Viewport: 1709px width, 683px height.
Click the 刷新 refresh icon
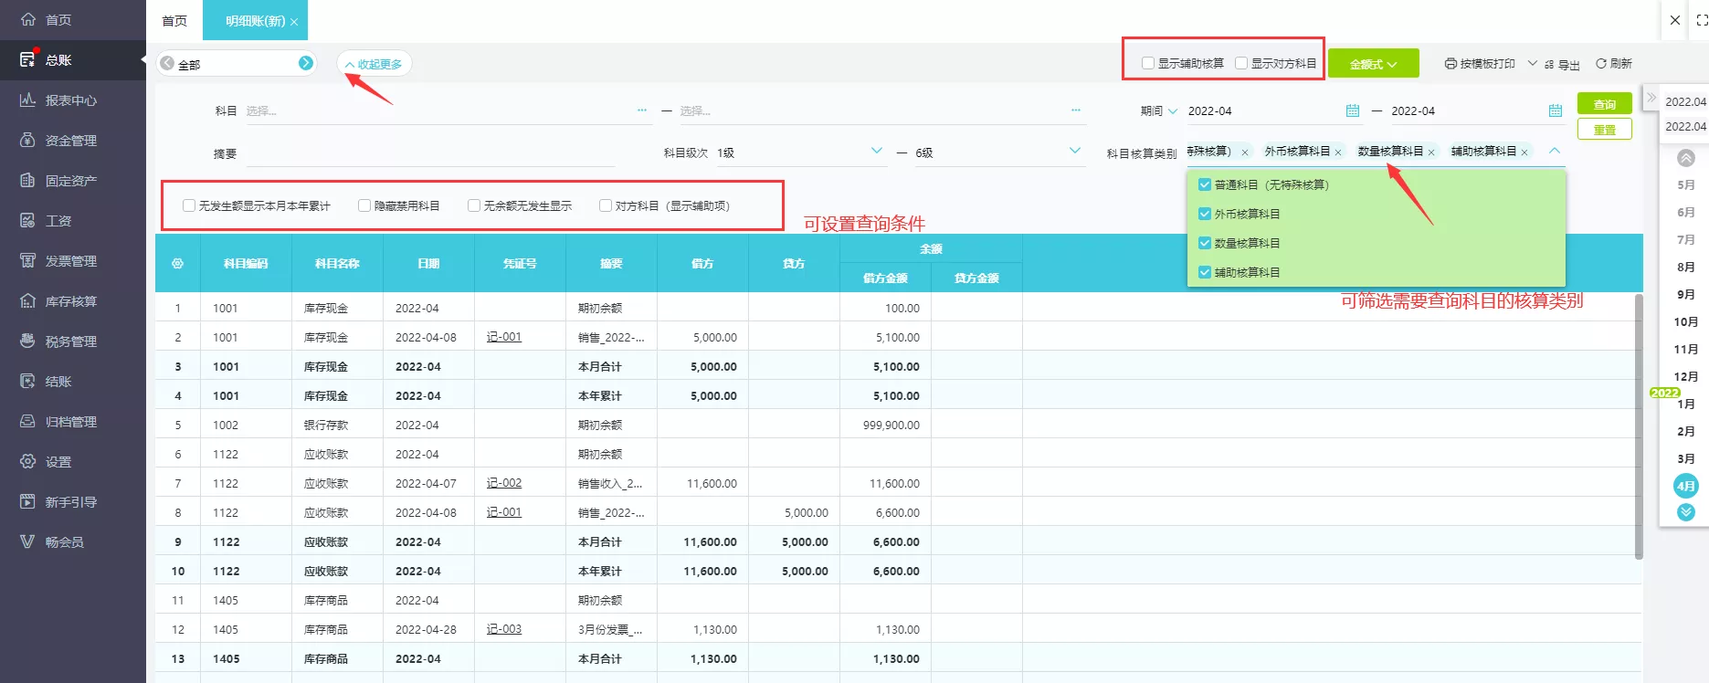[1601, 64]
